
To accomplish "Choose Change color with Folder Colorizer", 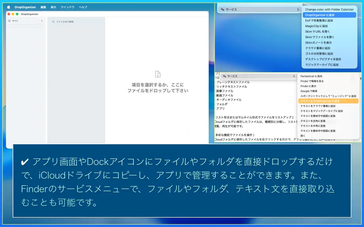I will pyautogui.click(x=329, y=9).
